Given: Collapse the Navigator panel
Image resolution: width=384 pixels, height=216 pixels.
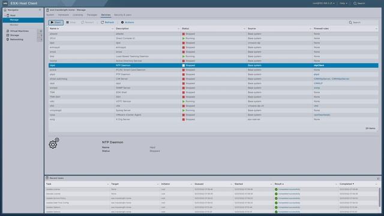Looking at the screenshot, I should coord(40,10).
